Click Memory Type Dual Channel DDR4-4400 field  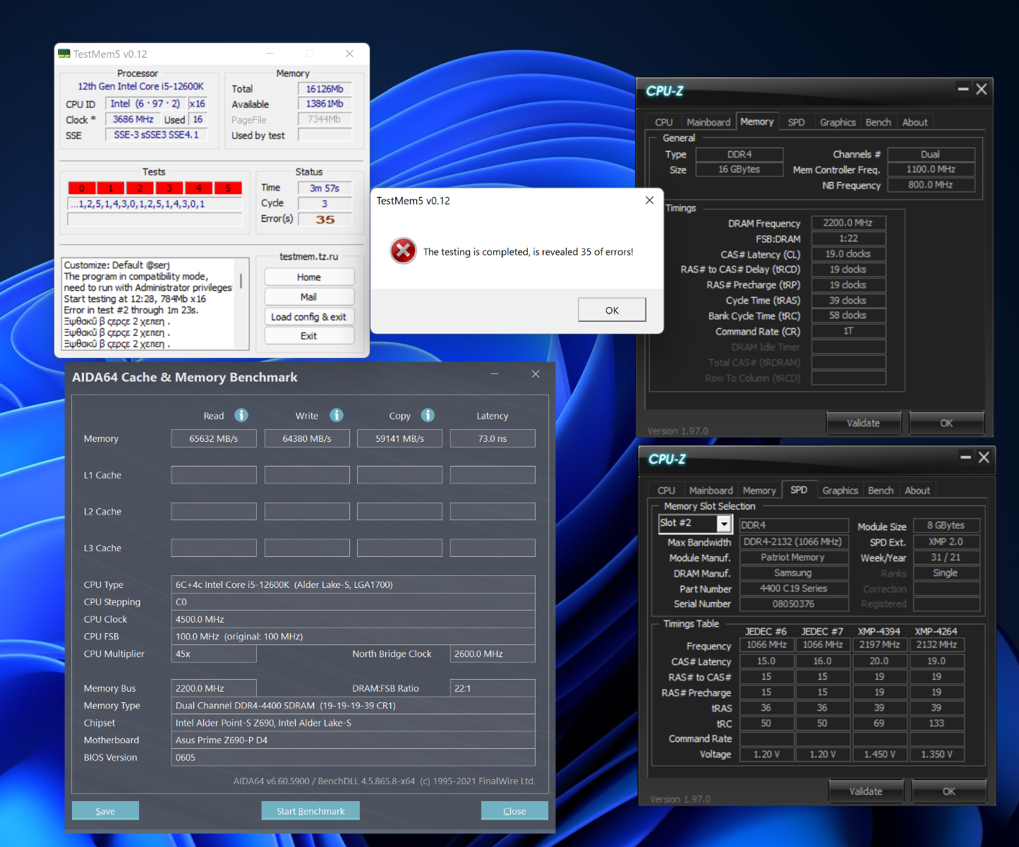point(353,706)
